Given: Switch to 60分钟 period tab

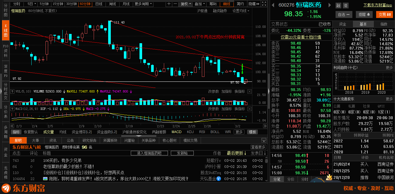Looking at the screenshot, I should (85, 4).
